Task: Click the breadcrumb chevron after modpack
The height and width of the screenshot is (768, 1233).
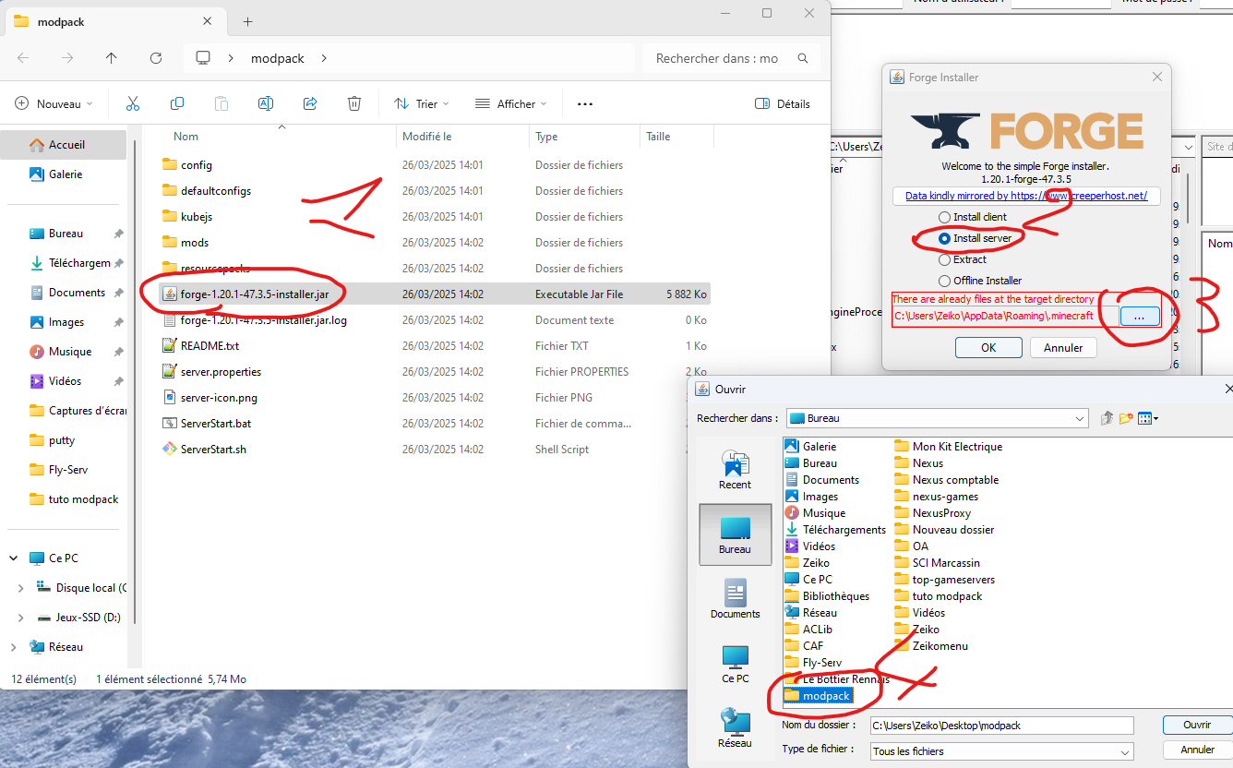Action: [324, 58]
